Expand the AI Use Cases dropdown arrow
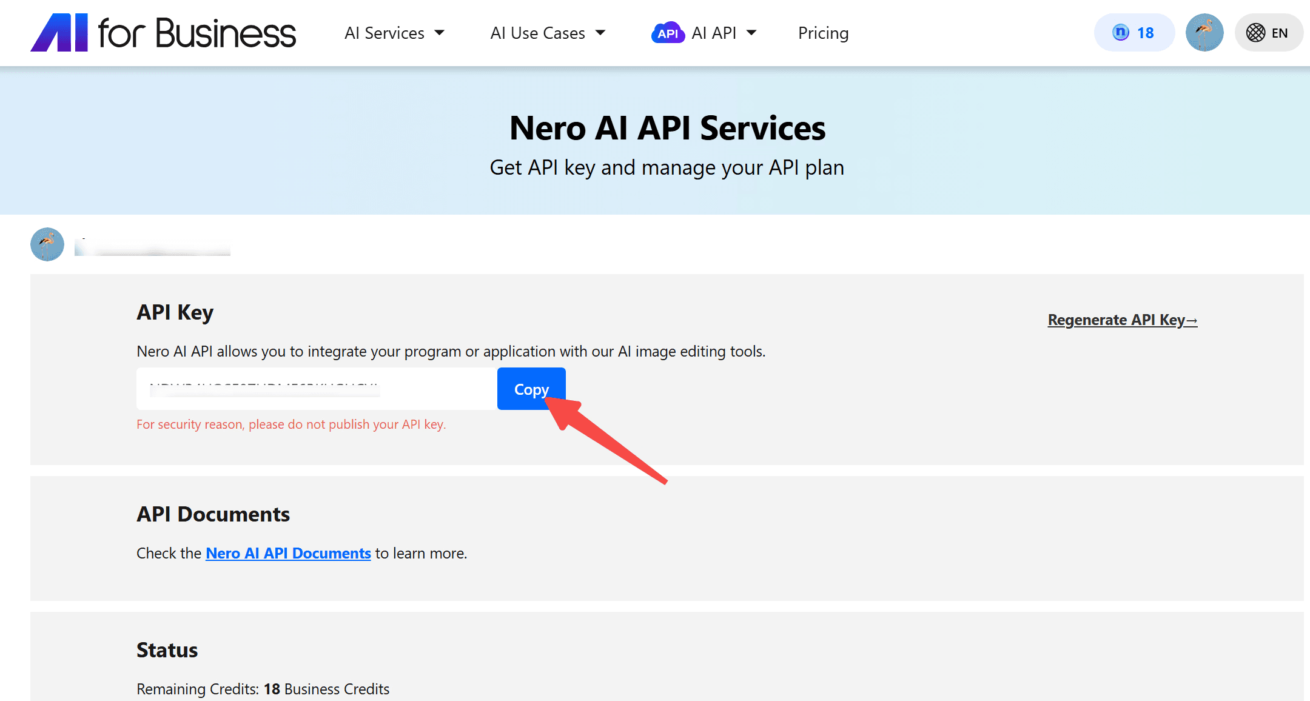 click(x=600, y=33)
